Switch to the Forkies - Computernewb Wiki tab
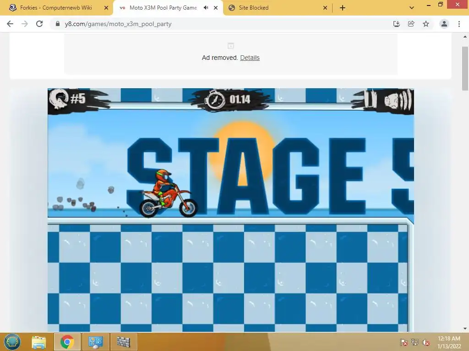The height and width of the screenshot is (351, 469). click(56, 8)
